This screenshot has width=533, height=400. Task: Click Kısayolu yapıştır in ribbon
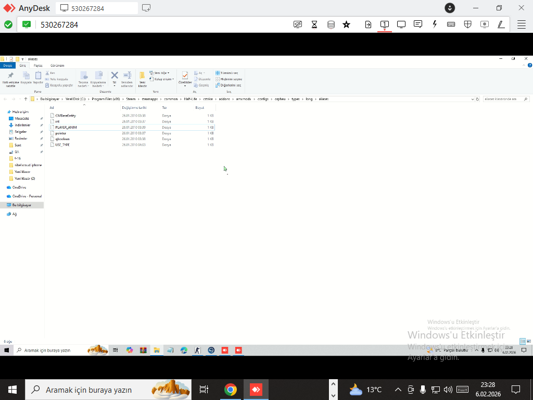(59, 85)
